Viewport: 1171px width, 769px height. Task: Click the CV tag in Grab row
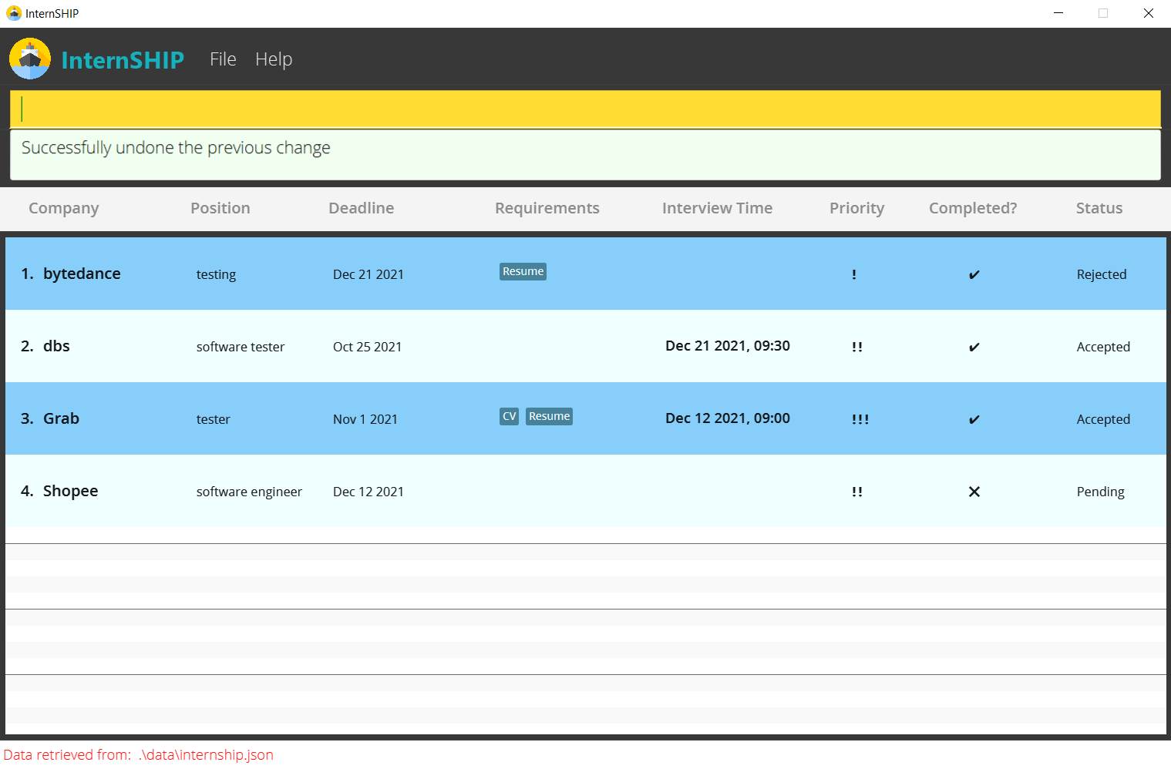(509, 416)
